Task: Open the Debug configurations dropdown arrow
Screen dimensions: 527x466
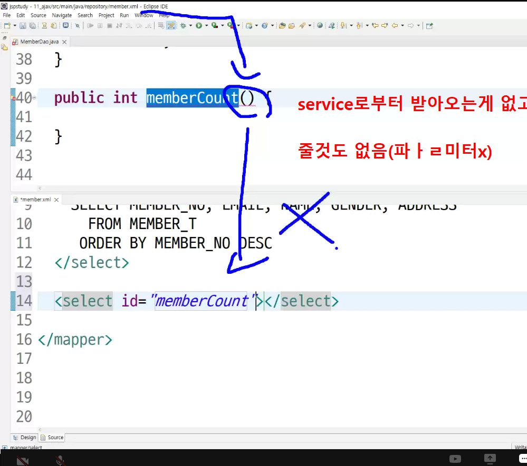Action: pos(190,25)
